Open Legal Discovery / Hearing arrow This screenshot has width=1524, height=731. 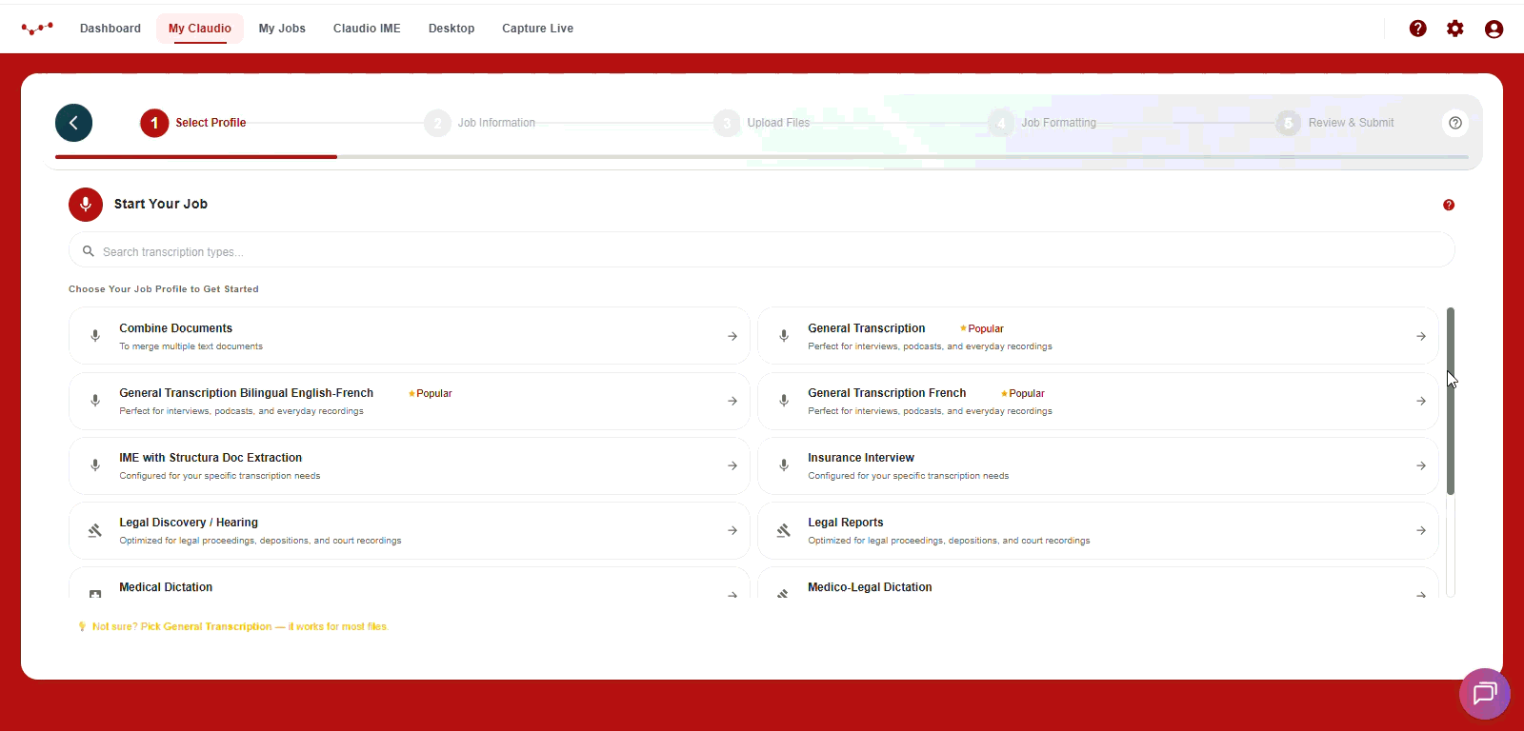coord(732,530)
